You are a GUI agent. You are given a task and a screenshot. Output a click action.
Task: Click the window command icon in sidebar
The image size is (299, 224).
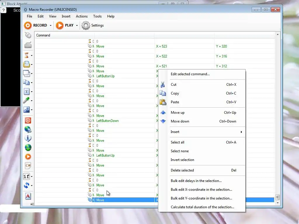click(x=27, y=73)
